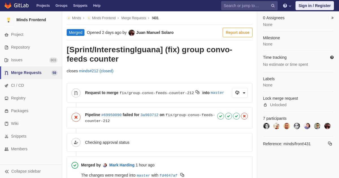Viewport: 339px width, 178px height.
Task: Click third passed pipeline stage icon
Action: (236, 116)
